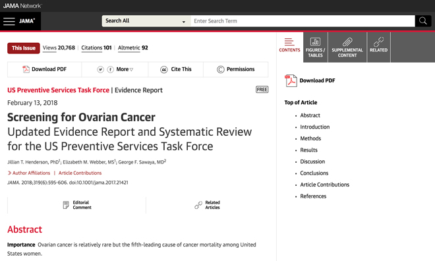Click author Elizabeth M. Webber

click(88, 162)
